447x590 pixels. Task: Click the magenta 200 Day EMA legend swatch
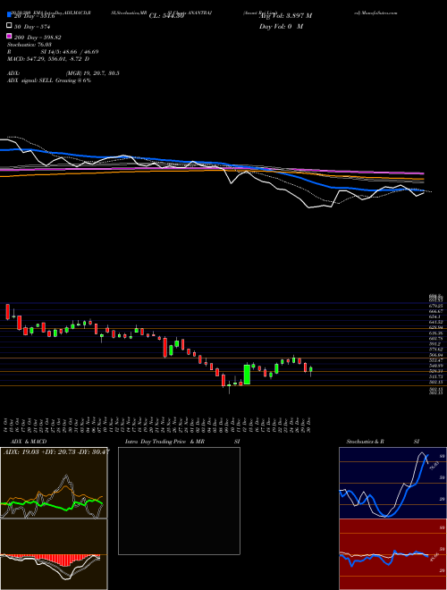click(x=9, y=37)
